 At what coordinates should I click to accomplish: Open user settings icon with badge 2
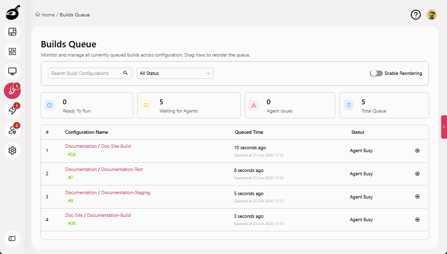[12, 130]
